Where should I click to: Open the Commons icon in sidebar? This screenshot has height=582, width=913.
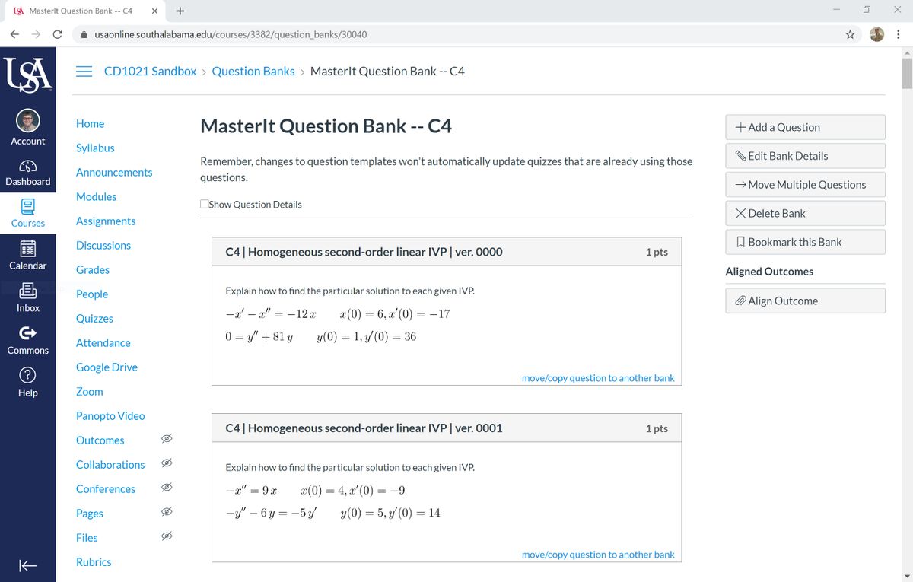tap(28, 334)
